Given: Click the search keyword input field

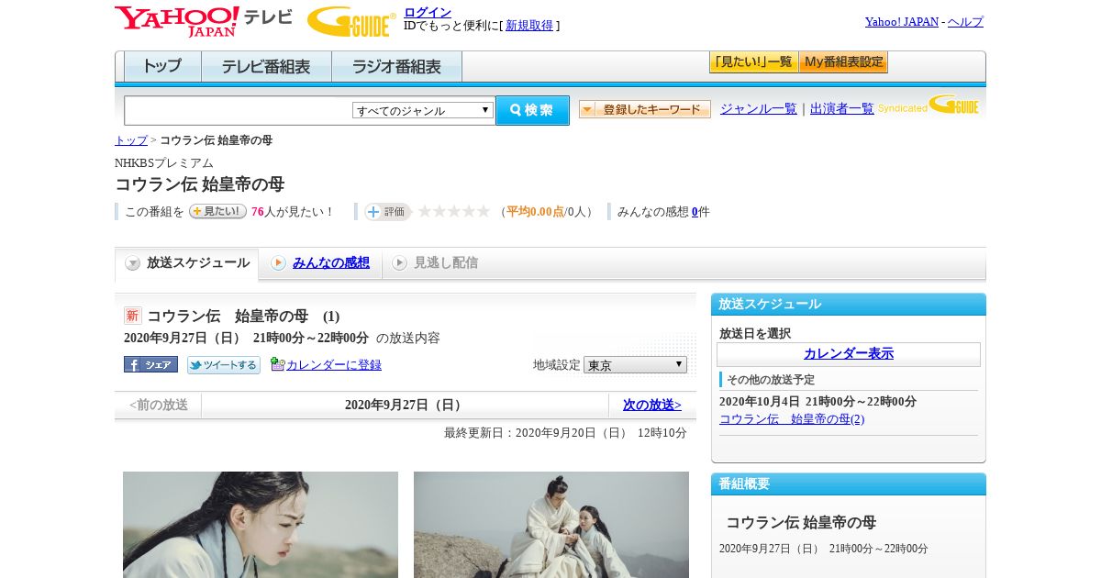Looking at the screenshot, I should click(239, 111).
